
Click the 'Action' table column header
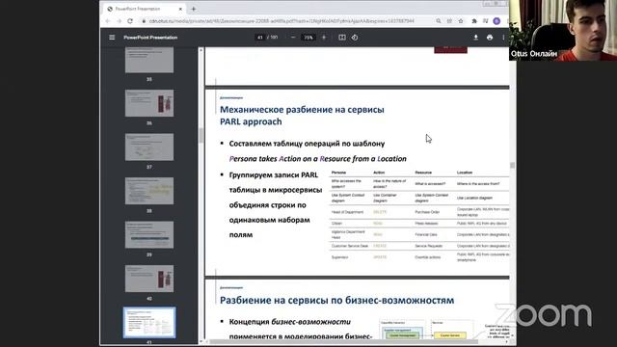379,173
